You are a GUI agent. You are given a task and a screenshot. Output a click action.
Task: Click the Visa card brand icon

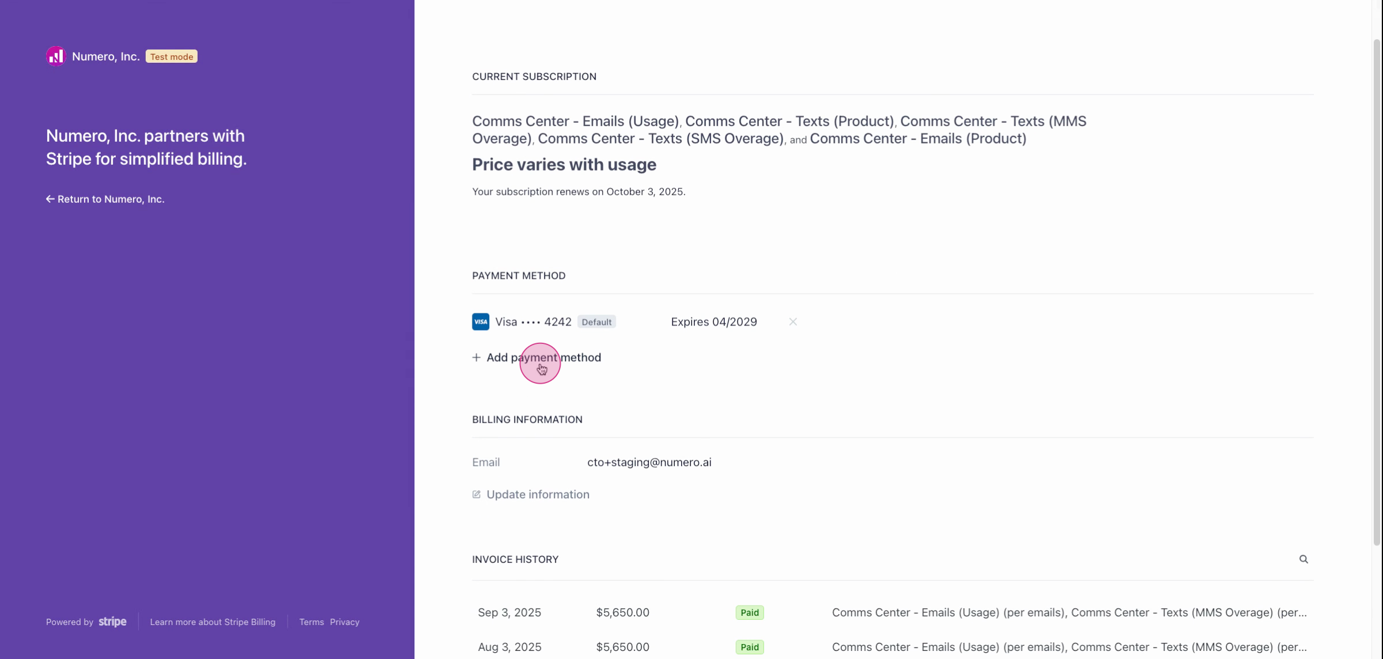[x=481, y=322]
